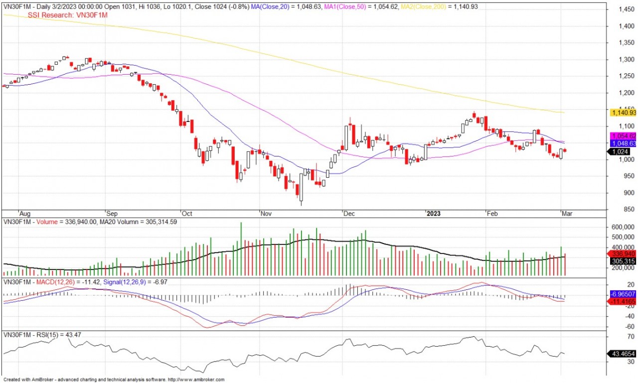Click the 43.4654 RSI value tag

622,354
